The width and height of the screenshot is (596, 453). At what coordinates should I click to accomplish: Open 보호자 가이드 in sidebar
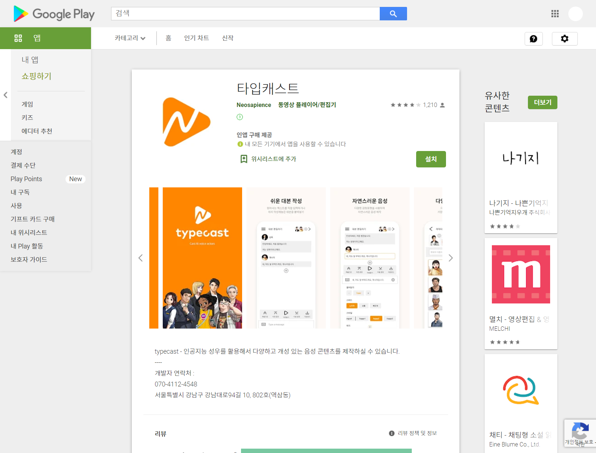tap(29, 259)
